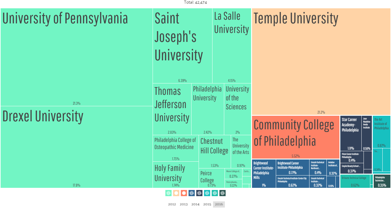391x210 pixels.
Task: Click Philadelphia College of Osteopathic Medicine cell
Action: coord(176,148)
